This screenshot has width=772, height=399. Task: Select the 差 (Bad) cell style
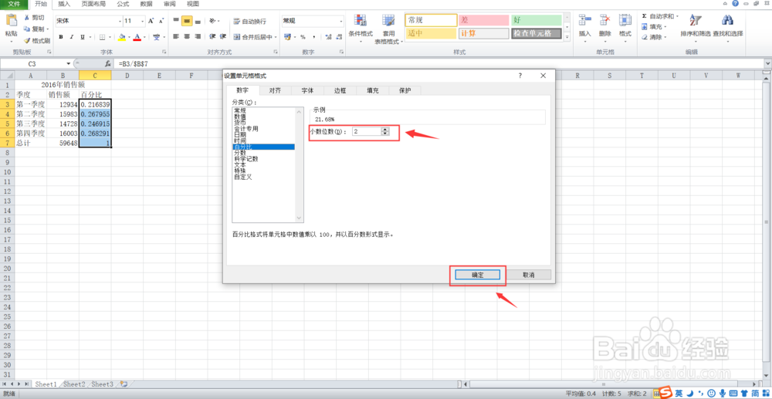484,20
